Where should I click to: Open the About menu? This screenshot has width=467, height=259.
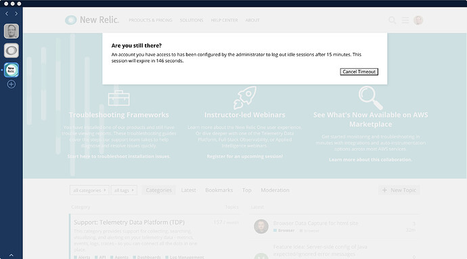point(252,20)
